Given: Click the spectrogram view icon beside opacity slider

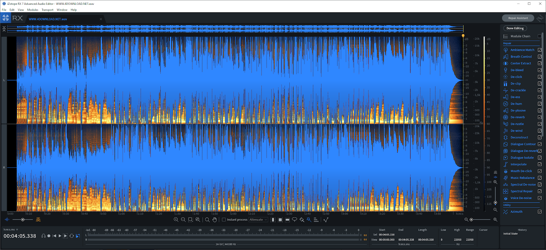Looking at the screenshot, I should pyautogui.click(x=38, y=220).
